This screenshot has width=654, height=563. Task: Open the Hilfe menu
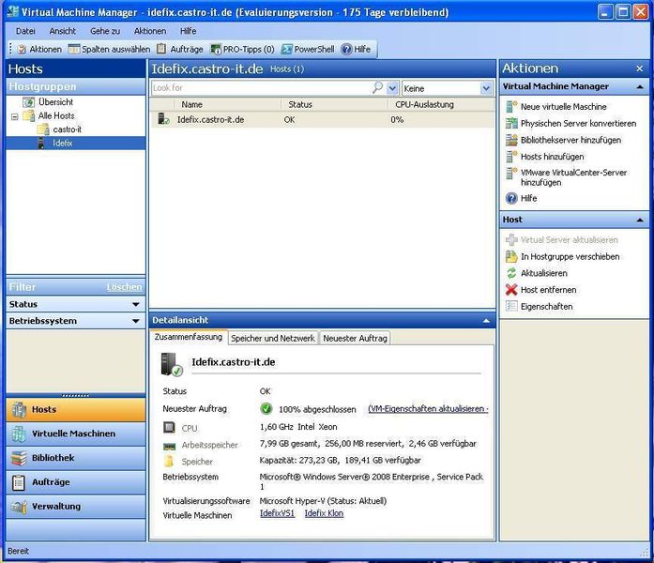tap(188, 31)
